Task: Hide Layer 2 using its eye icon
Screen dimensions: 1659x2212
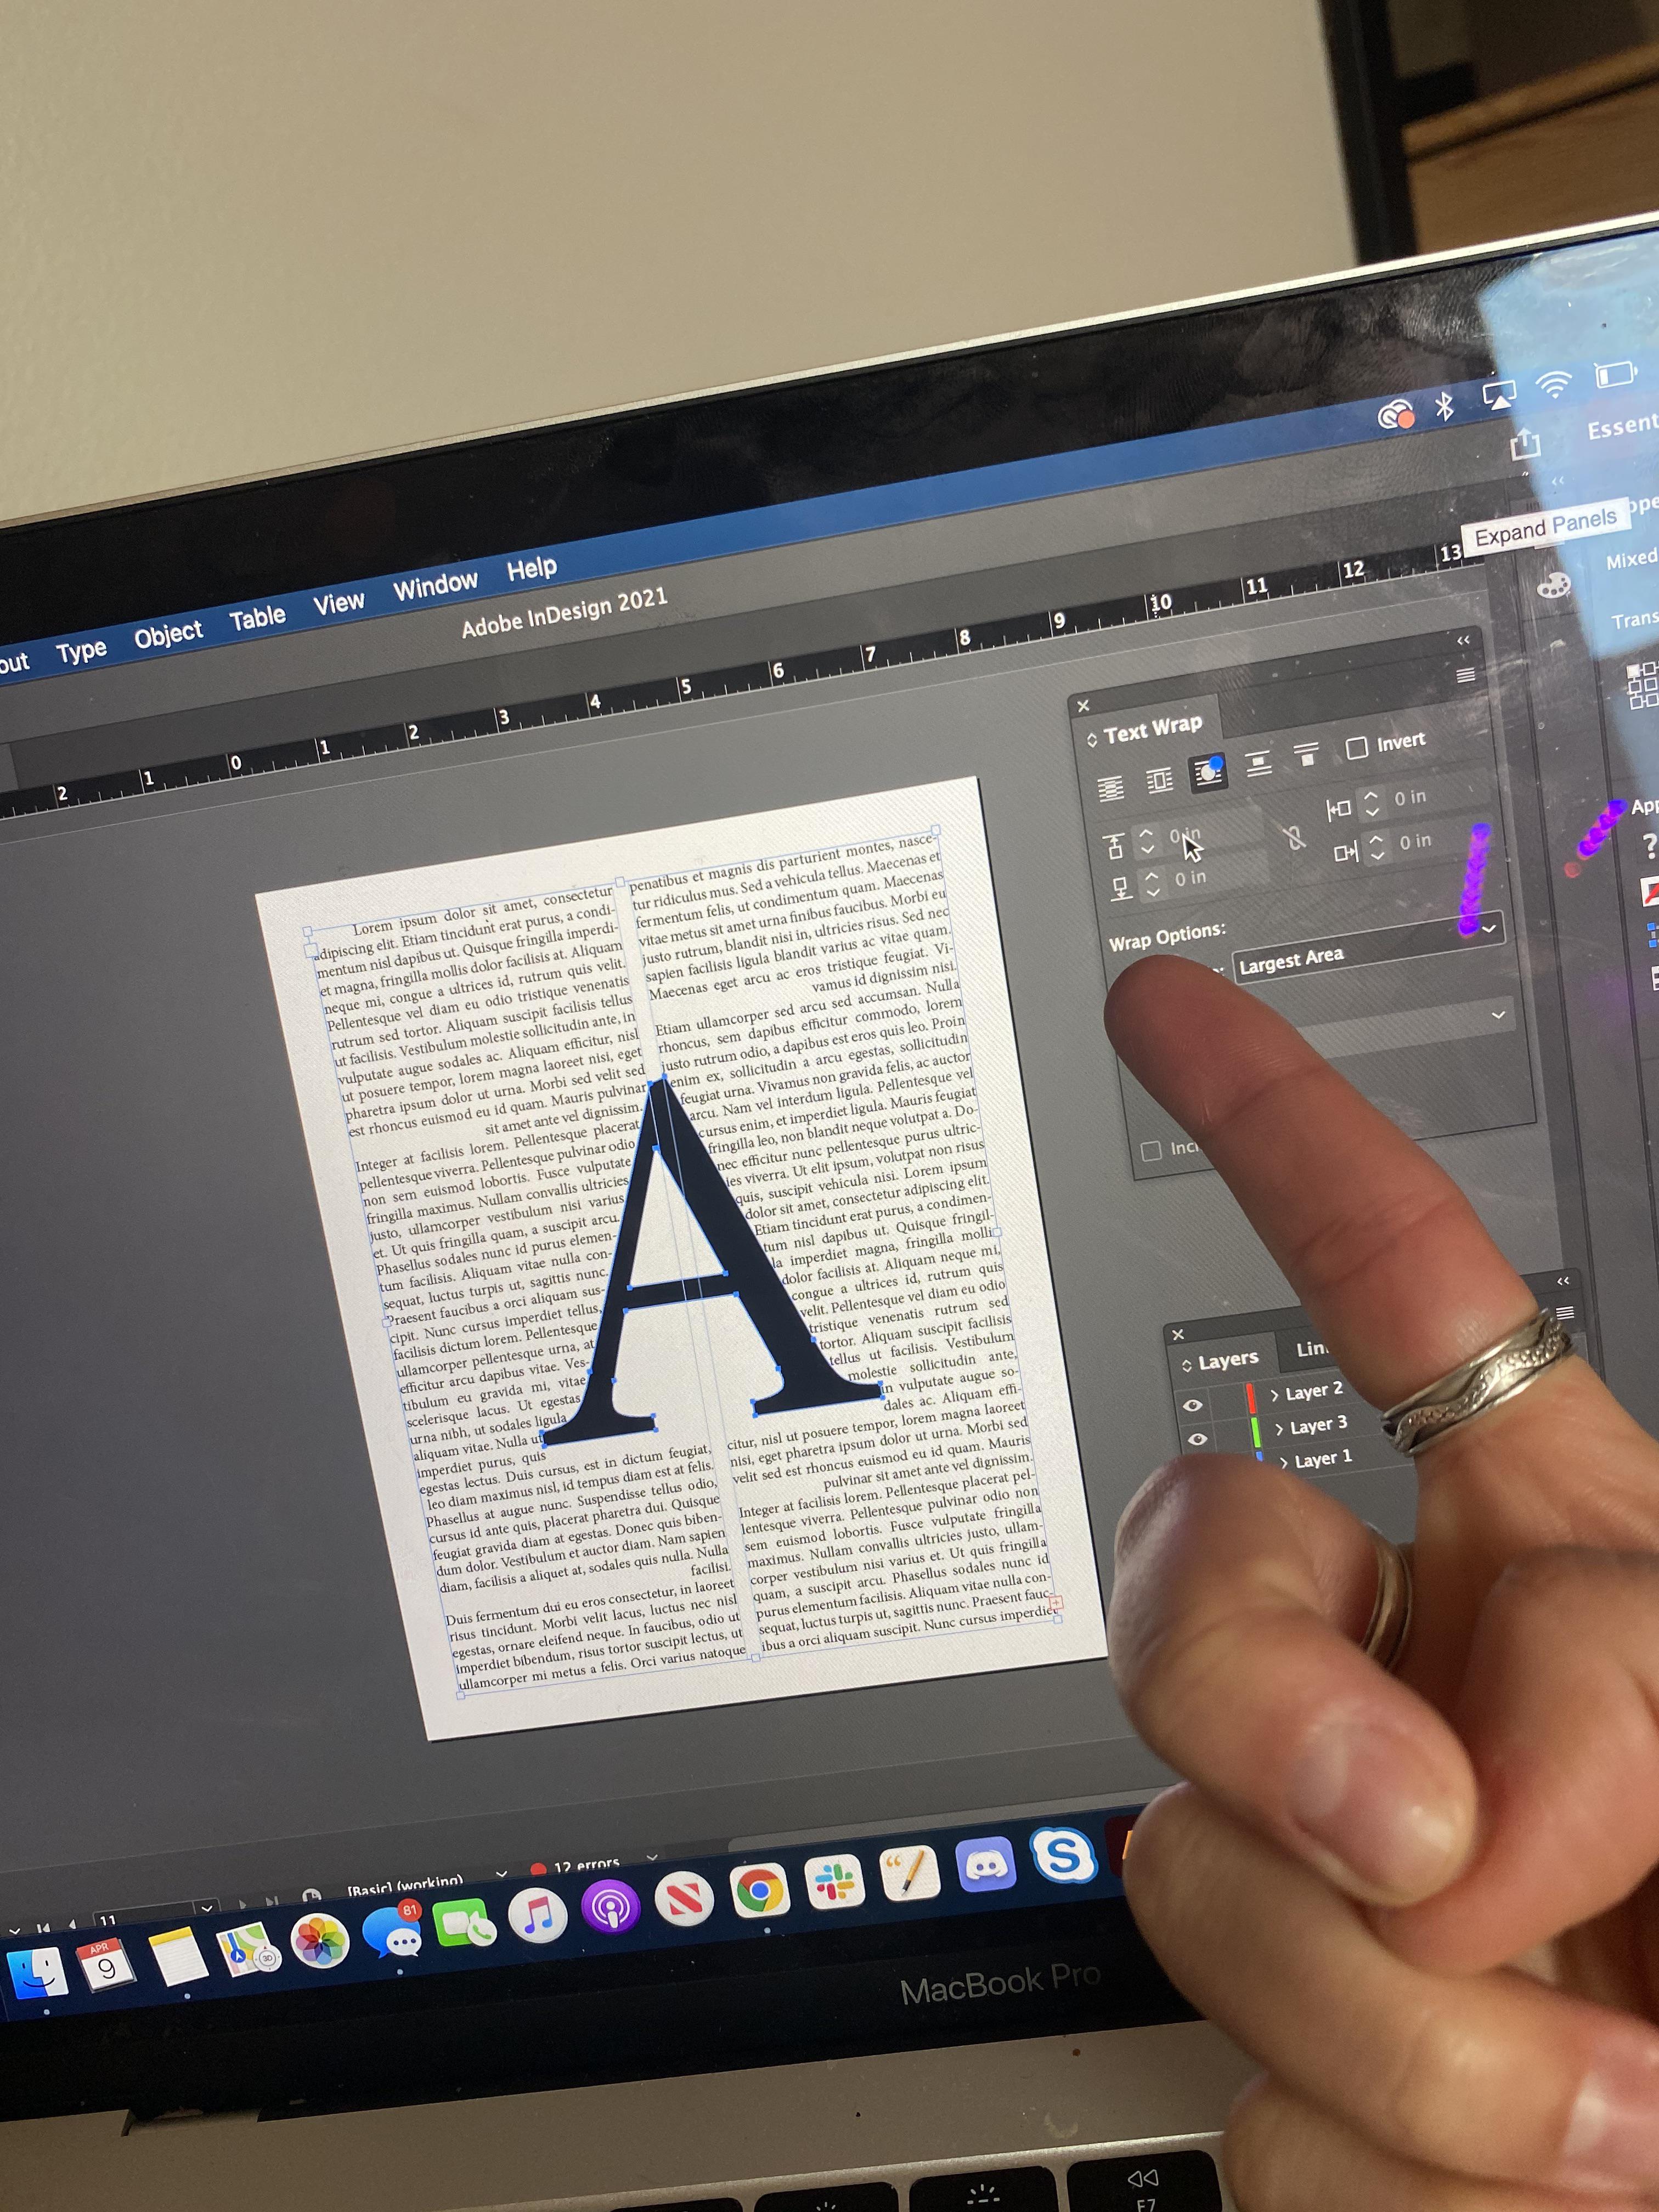Action: coord(1192,1405)
